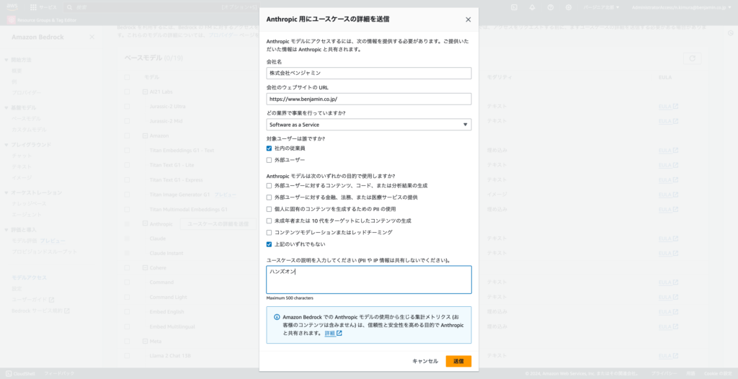Click the ユーザーガイド external link icon
This screenshot has width=738, height=379.
pyautogui.click(x=52, y=300)
